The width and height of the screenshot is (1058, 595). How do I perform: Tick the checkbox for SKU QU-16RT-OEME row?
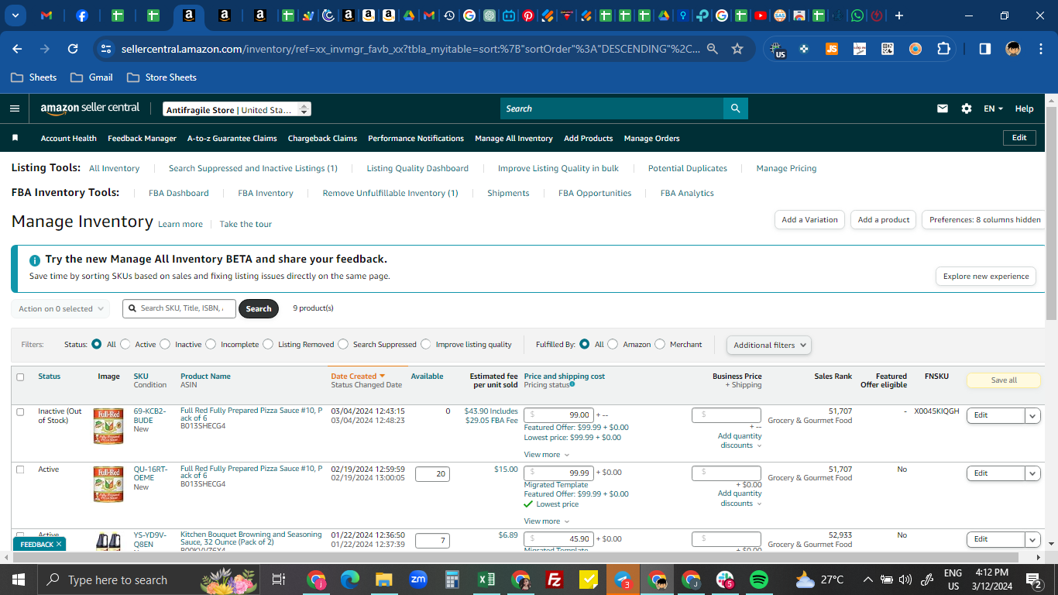pyautogui.click(x=20, y=469)
